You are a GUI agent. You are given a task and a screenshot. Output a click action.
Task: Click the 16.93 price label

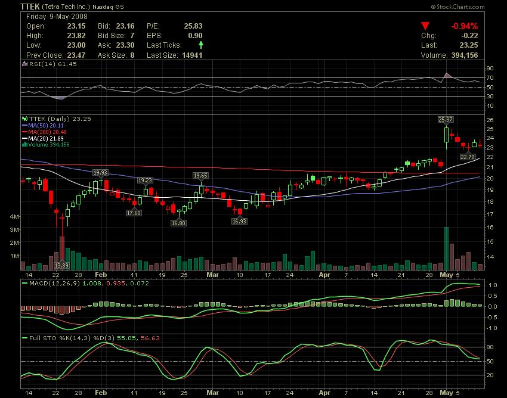239,221
